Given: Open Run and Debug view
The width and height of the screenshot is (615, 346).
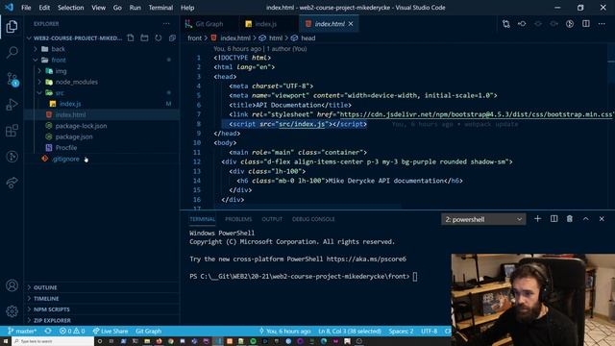Looking at the screenshot, I should (x=12, y=105).
